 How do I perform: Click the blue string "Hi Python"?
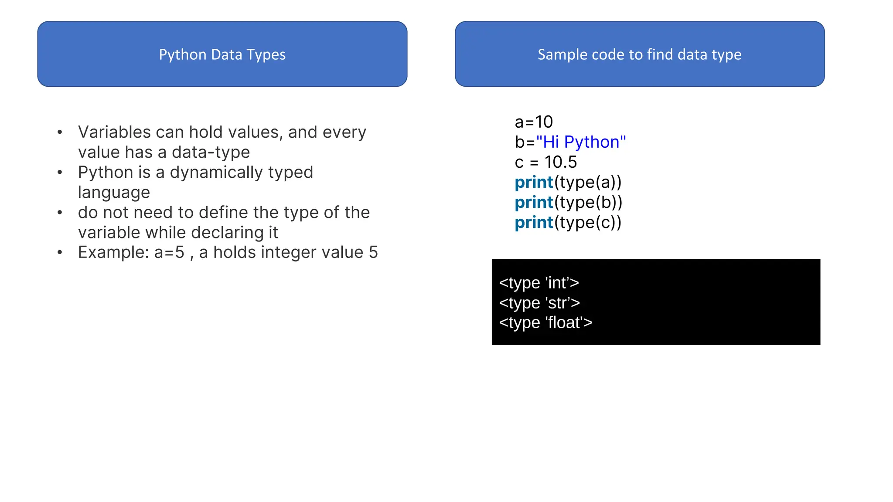(581, 142)
